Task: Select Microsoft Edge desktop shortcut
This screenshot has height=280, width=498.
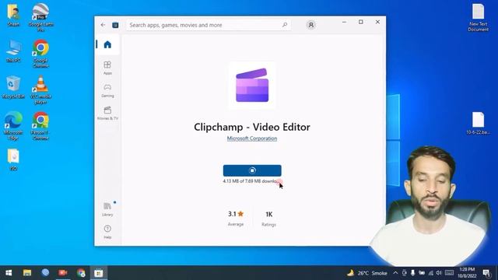Action: [13, 126]
